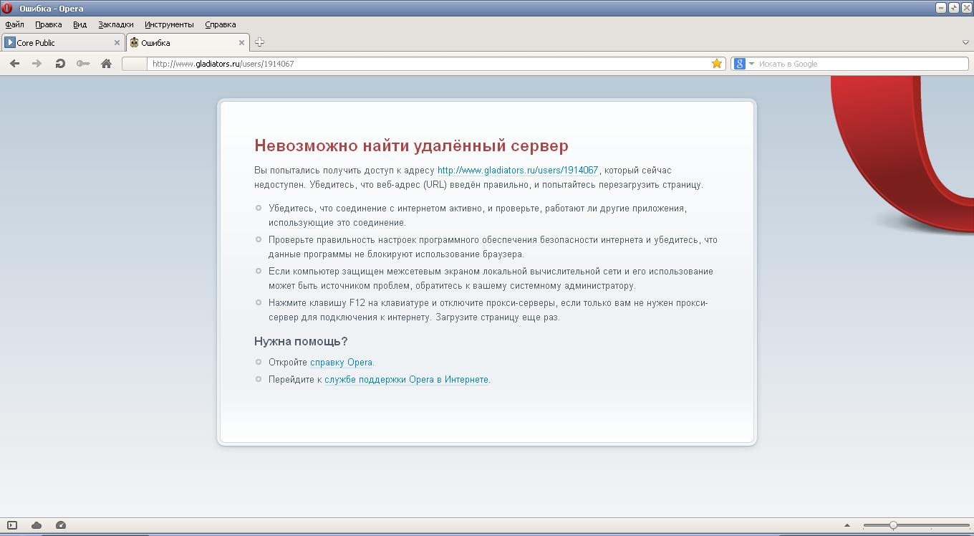Image resolution: width=974 pixels, height=536 pixels.
Task: Go to the home page
Action: [x=106, y=64]
